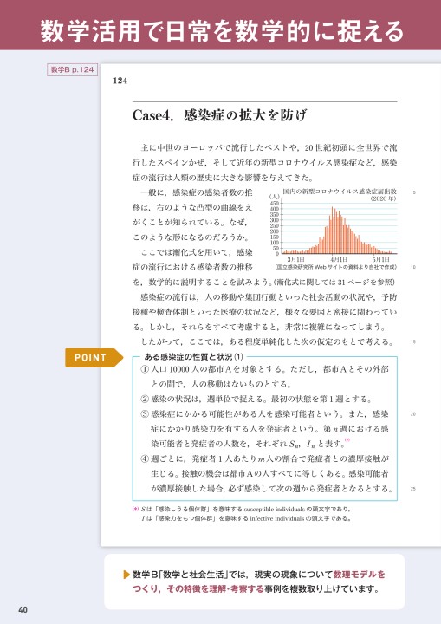The image size is (441, 624).
Task: Click the line 週ごとに、発症者1人あたりm人の割合
Action: tap(269, 458)
